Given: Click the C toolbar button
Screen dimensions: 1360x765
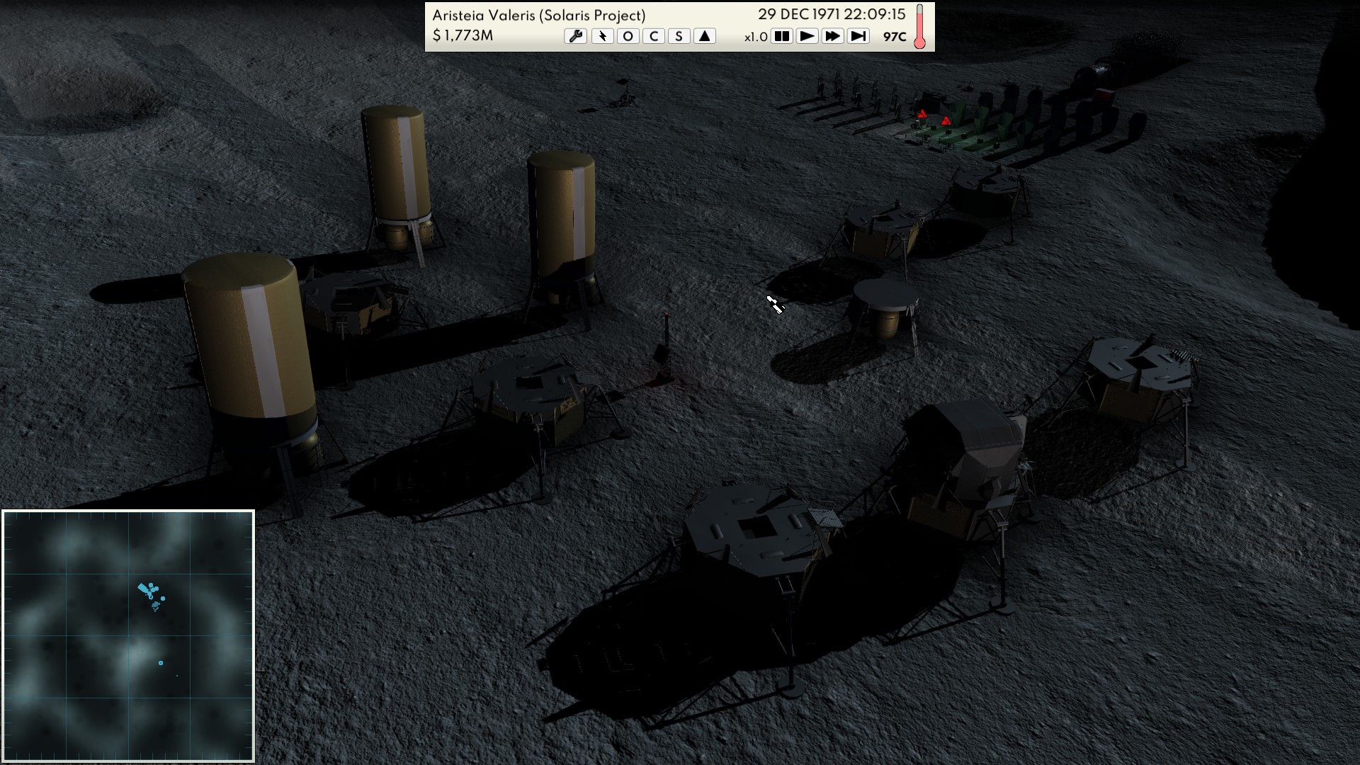Looking at the screenshot, I should (653, 36).
